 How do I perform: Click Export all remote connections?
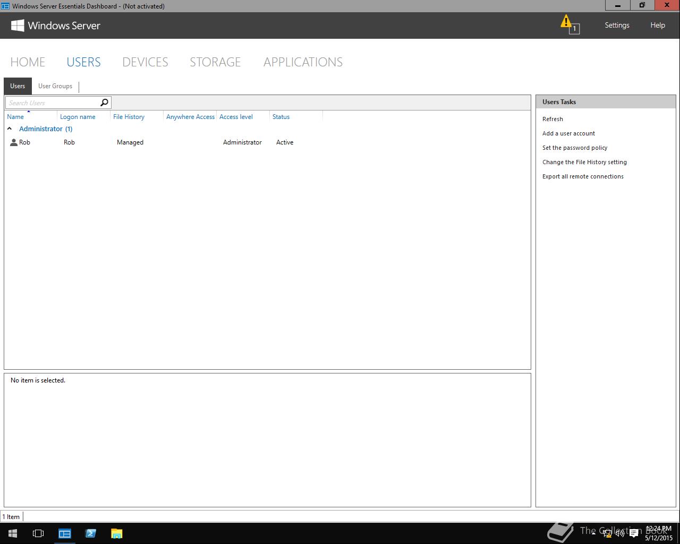tap(583, 176)
